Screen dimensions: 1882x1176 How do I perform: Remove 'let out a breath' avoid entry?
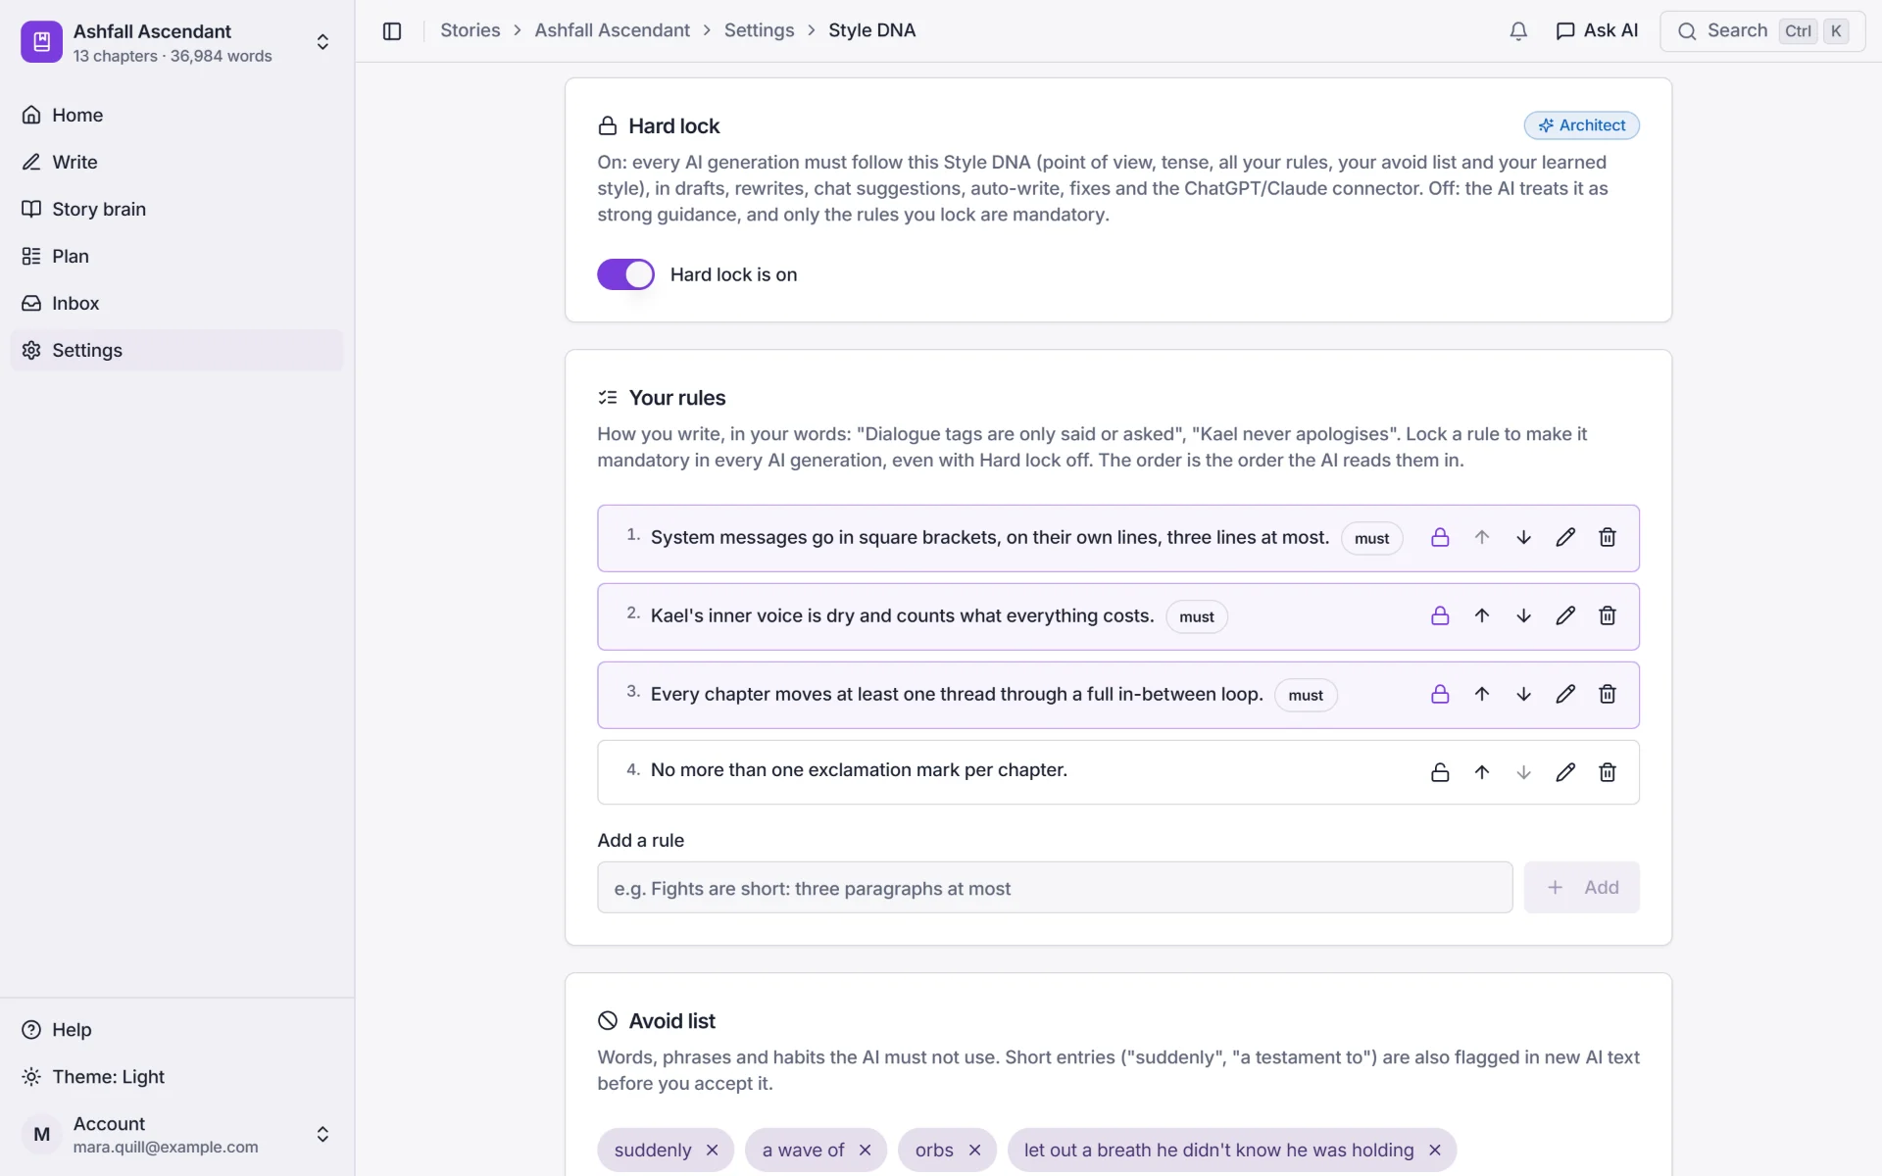pyautogui.click(x=1435, y=1151)
